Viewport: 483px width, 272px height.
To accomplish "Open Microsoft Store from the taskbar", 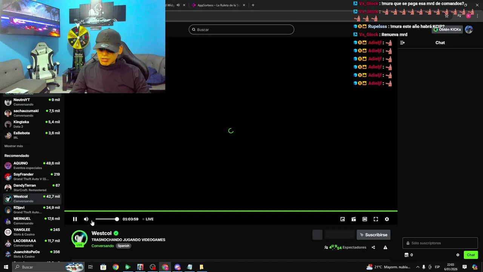I will pos(103,267).
